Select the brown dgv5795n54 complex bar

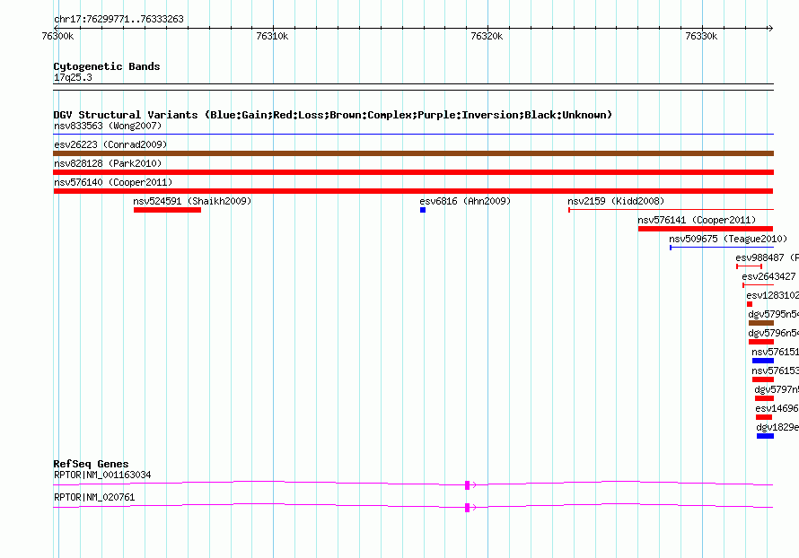[x=761, y=323]
